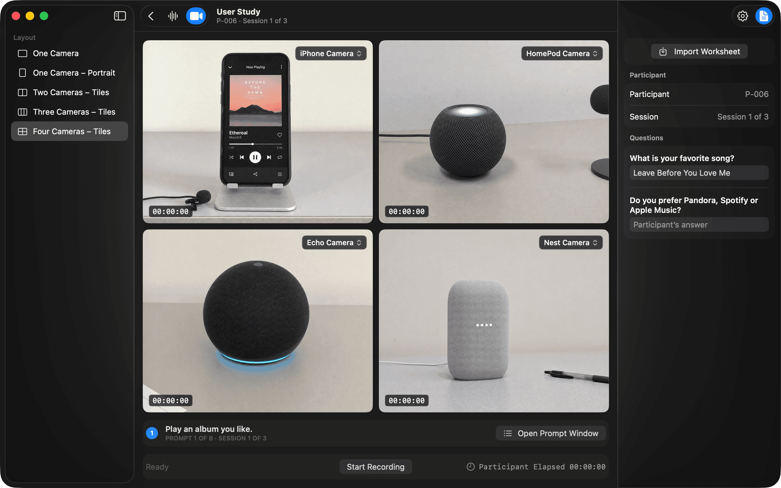The height and width of the screenshot is (488, 781).
Task: Click the portrait layout rectangle icon
Action: point(23,73)
